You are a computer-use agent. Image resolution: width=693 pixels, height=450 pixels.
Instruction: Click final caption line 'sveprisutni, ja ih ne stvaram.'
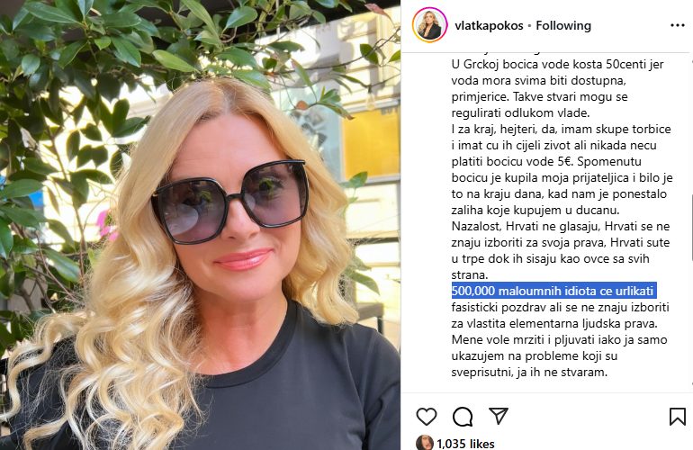tap(529, 373)
